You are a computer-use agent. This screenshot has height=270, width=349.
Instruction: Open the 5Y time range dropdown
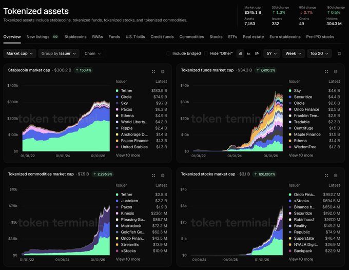pos(272,53)
